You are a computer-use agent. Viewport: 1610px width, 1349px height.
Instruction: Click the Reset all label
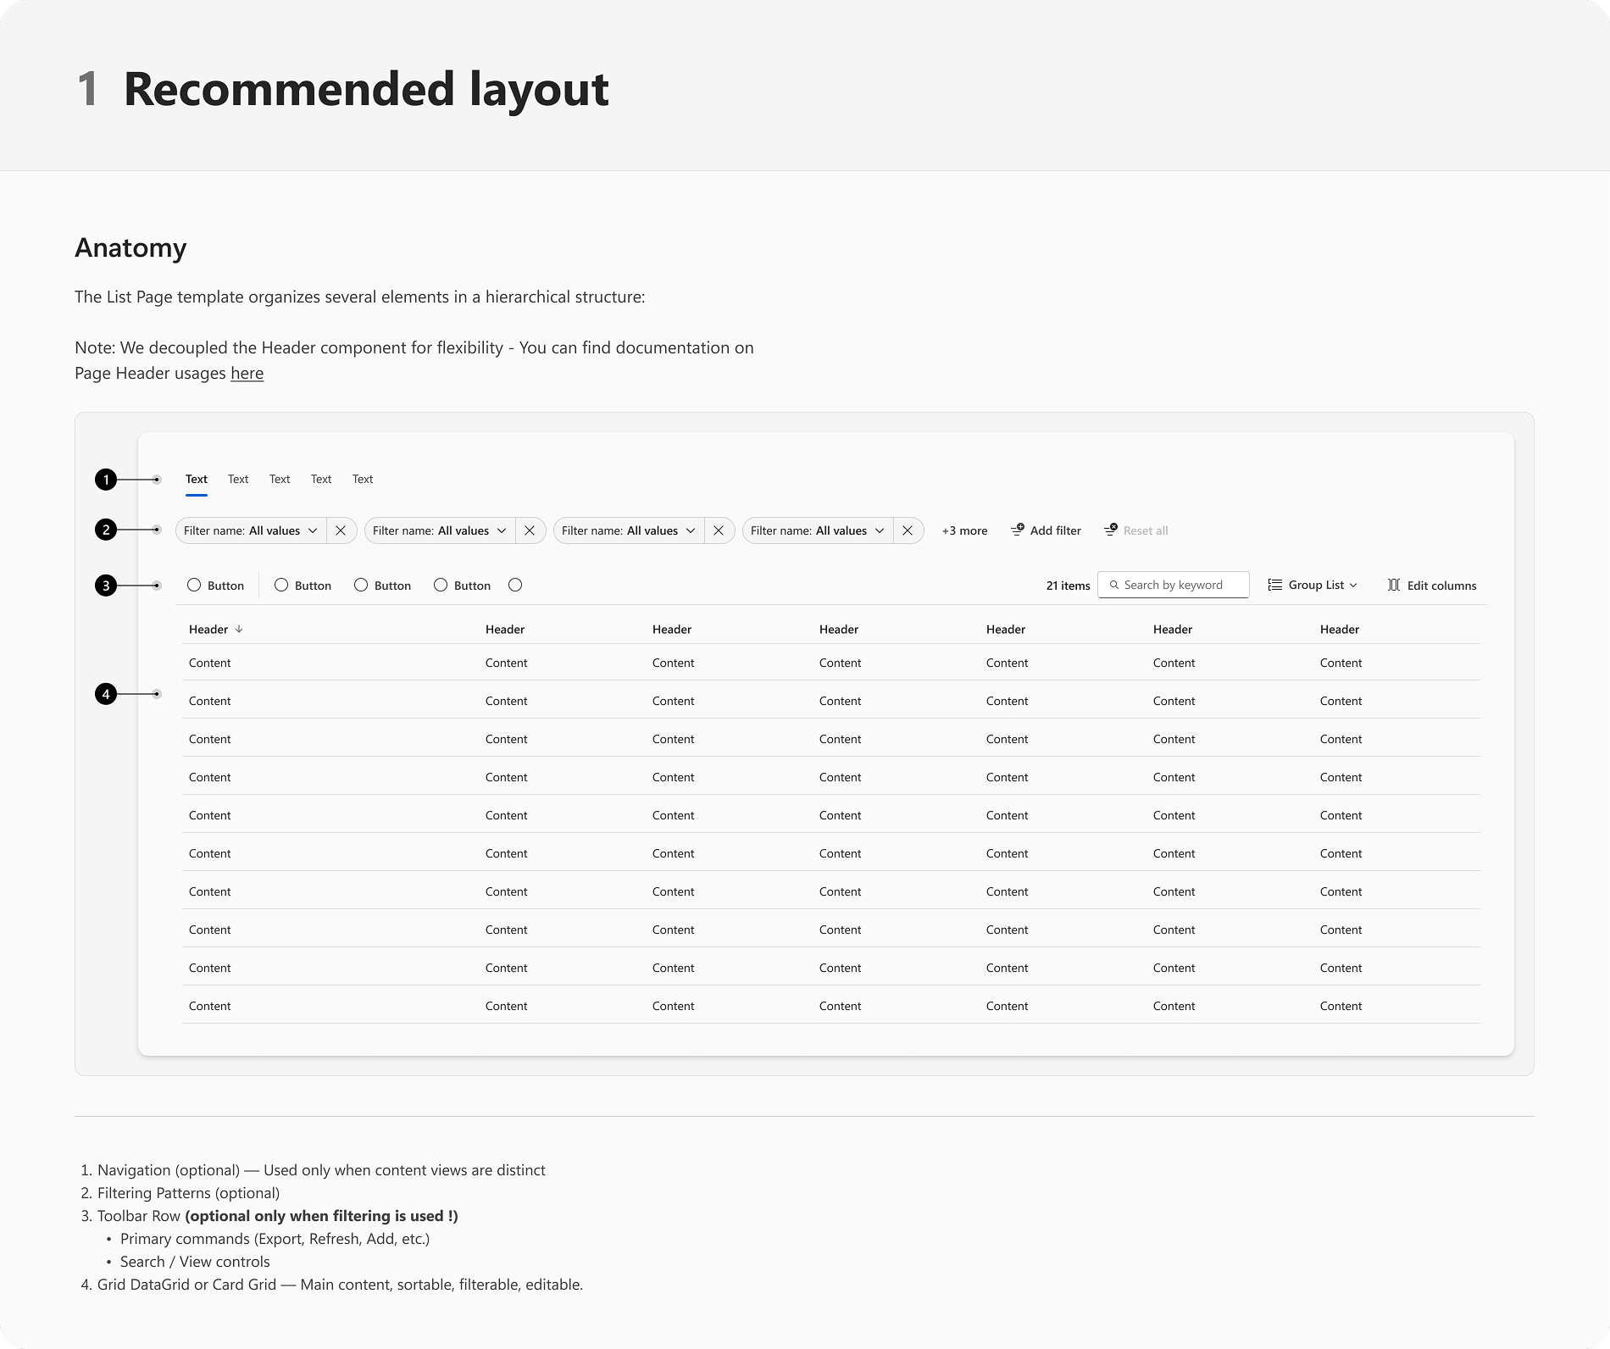coord(1146,530)
